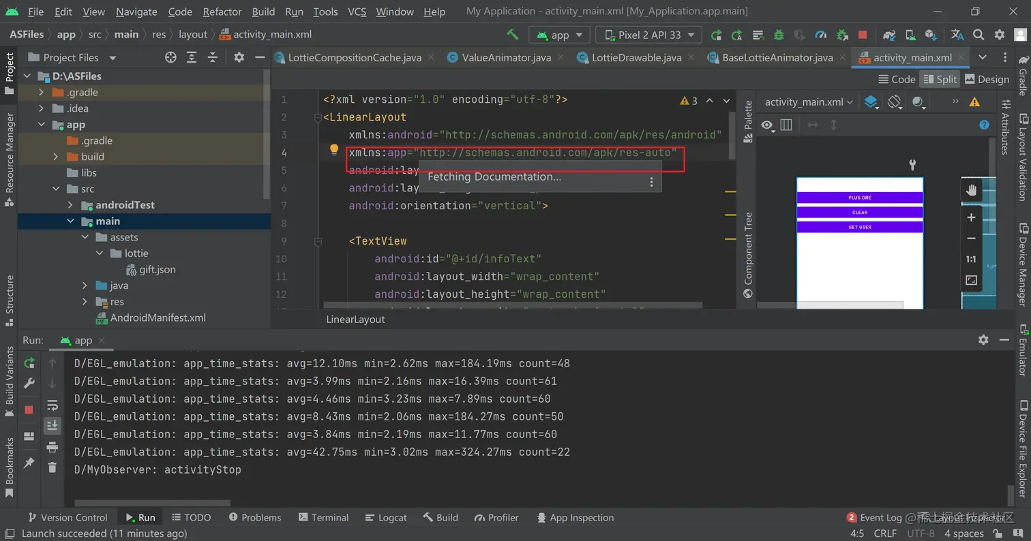Image resolution: width=1031 pixels, height=541 pixels.
Task: Switch editor to Split view mode
Action: click(x=940, y=79)
